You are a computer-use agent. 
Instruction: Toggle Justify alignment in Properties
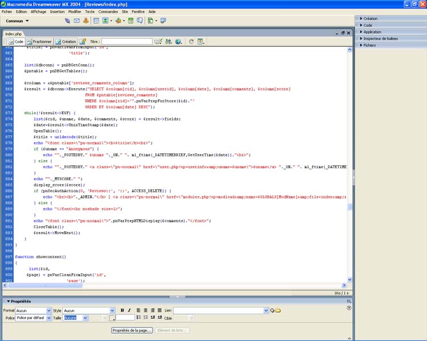159,310
